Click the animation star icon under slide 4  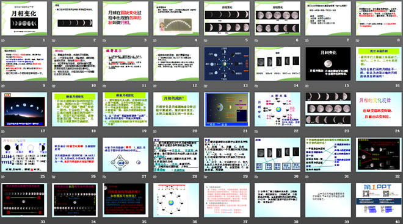[155, 41]
